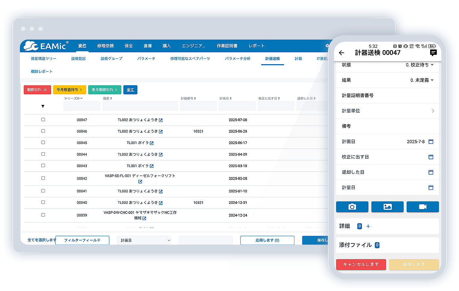Screen dimensions: 459x291
Task: Tap the camera photo capture button
Action: tap(352, 207)
